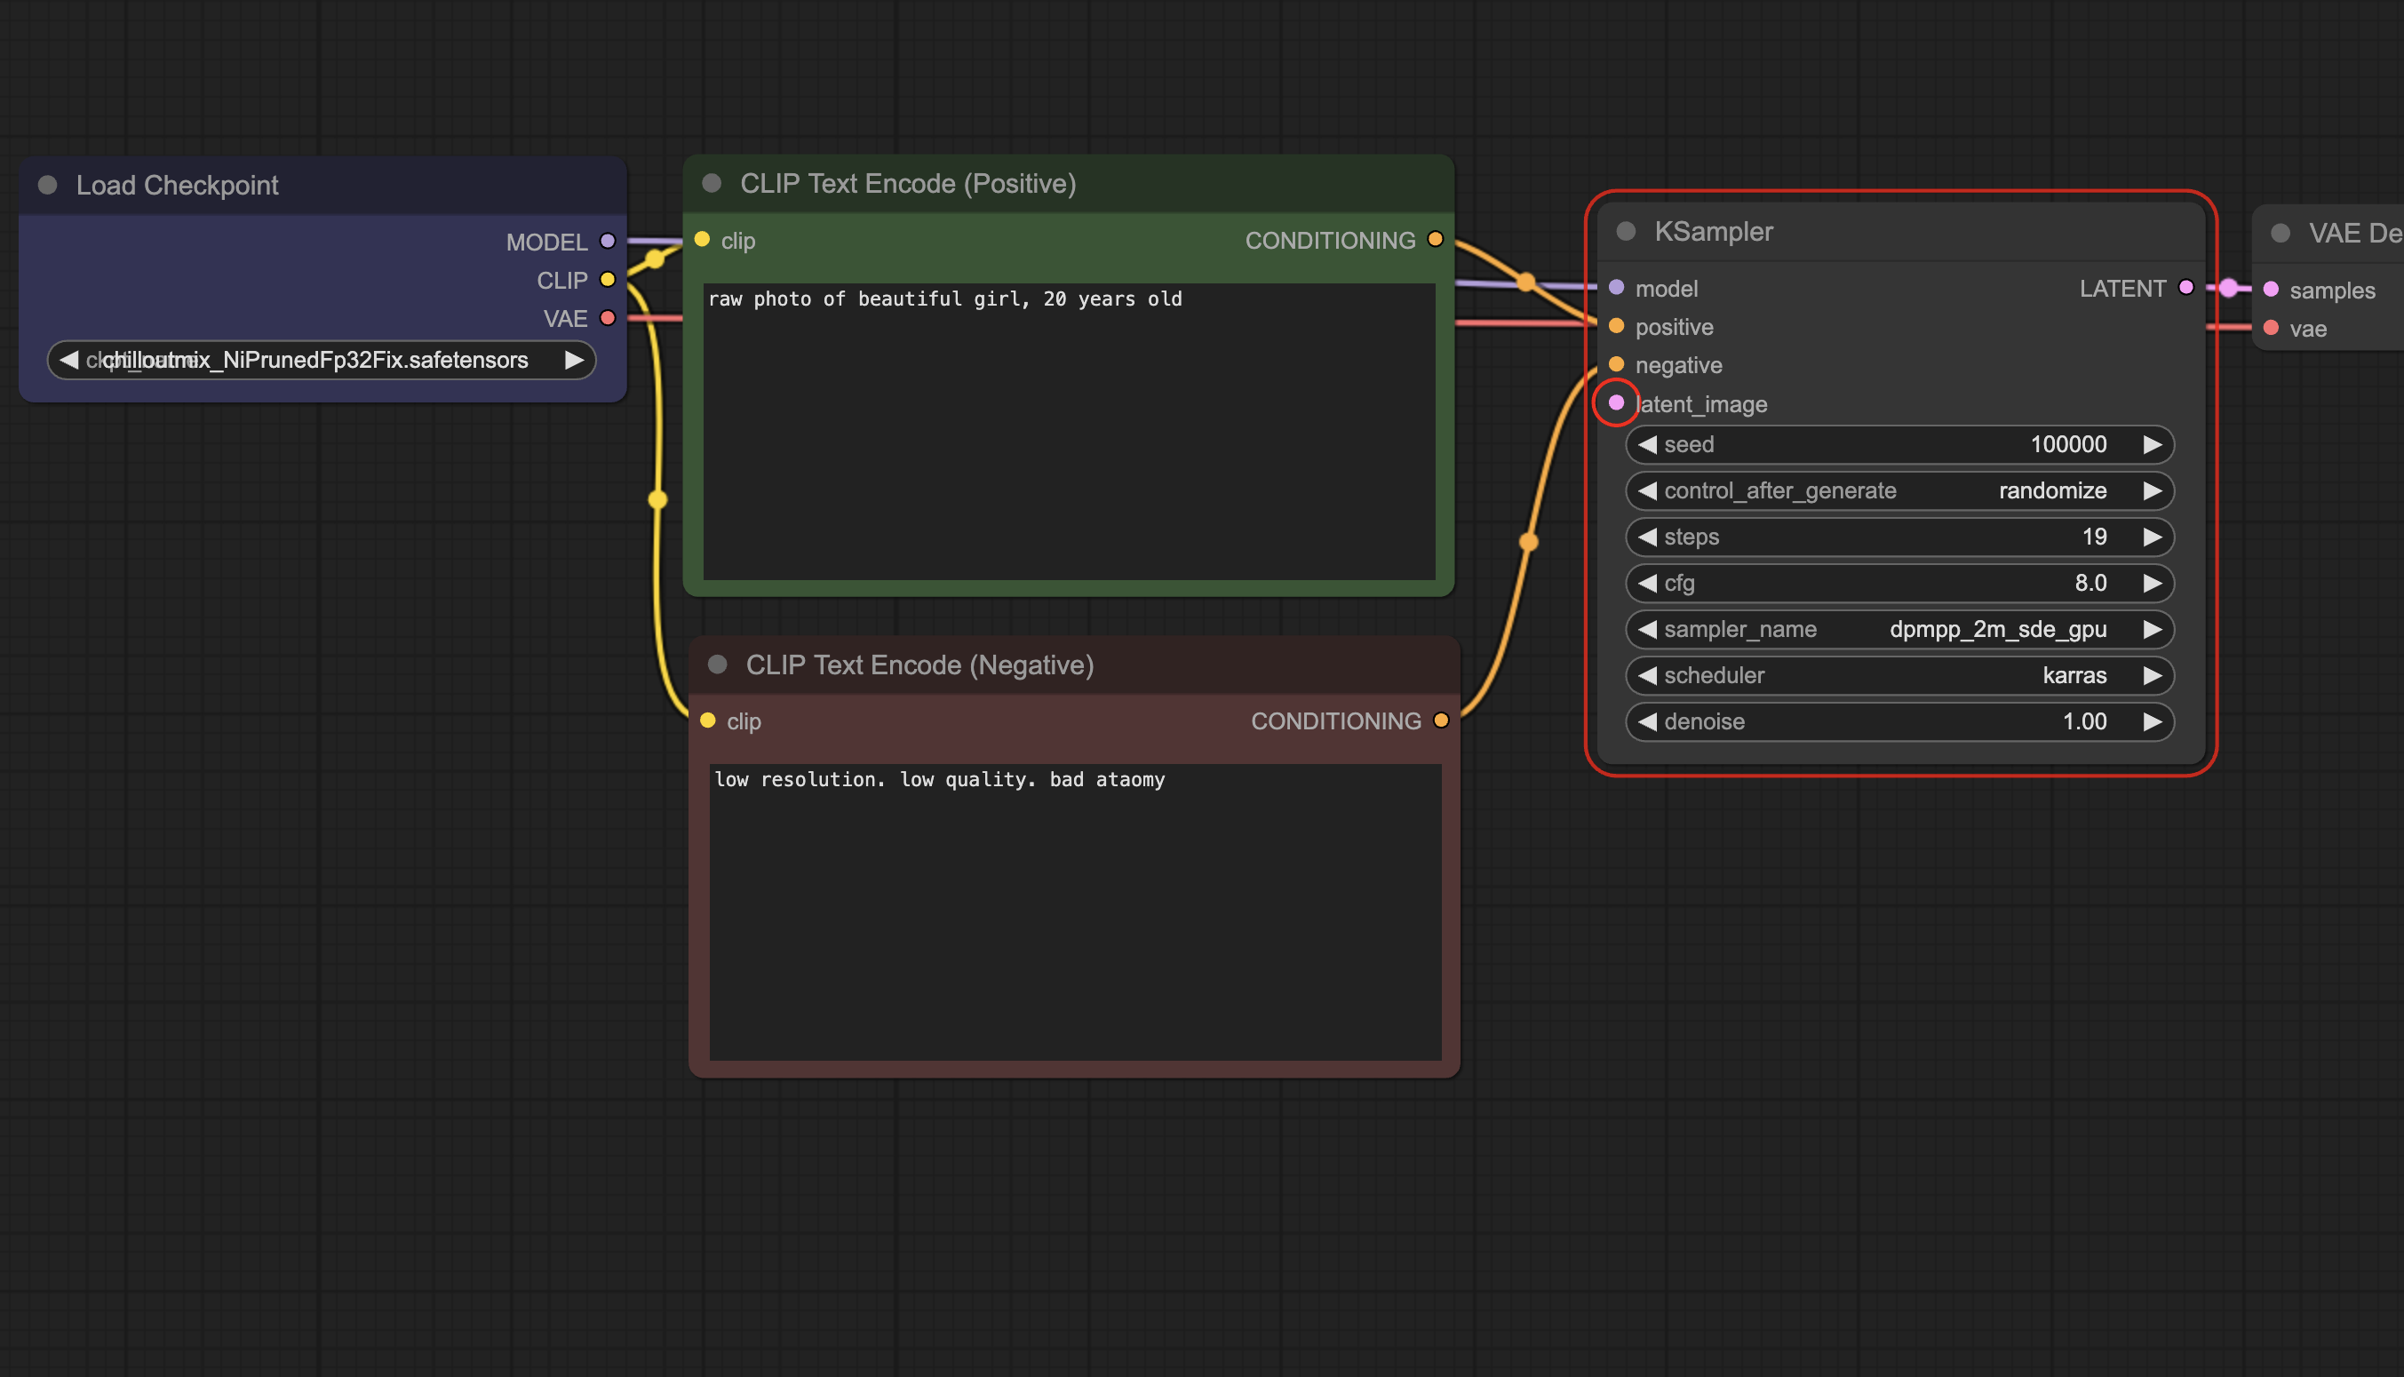Click the samples input socket on VAE Decode

point(2271,290)
